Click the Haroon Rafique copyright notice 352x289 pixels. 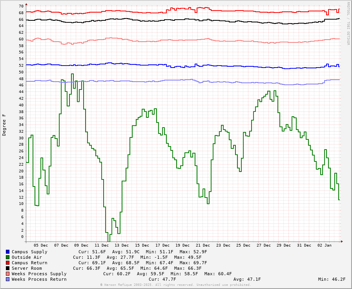(x=175, y=285)
